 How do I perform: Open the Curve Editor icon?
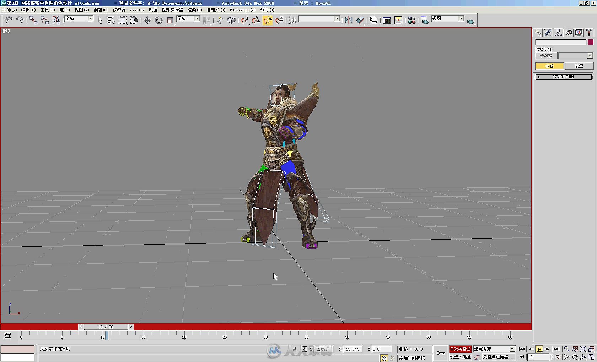pyautogui.click(x=387, y=20)
